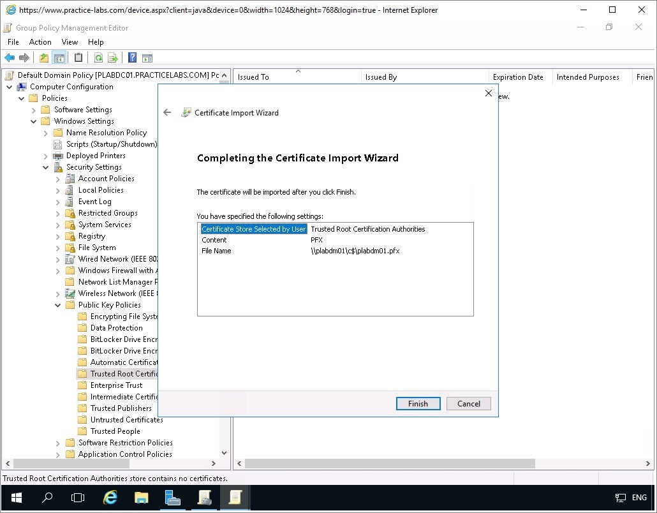The height and width of the screenshot is (513, 657).
Task: Open Server Manager from the taskbar
Action: [x=172, y=498]
